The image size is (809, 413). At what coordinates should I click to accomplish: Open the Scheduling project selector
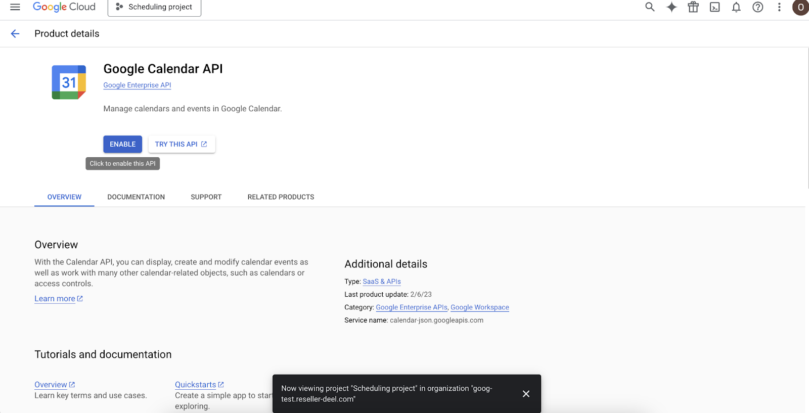154,7
